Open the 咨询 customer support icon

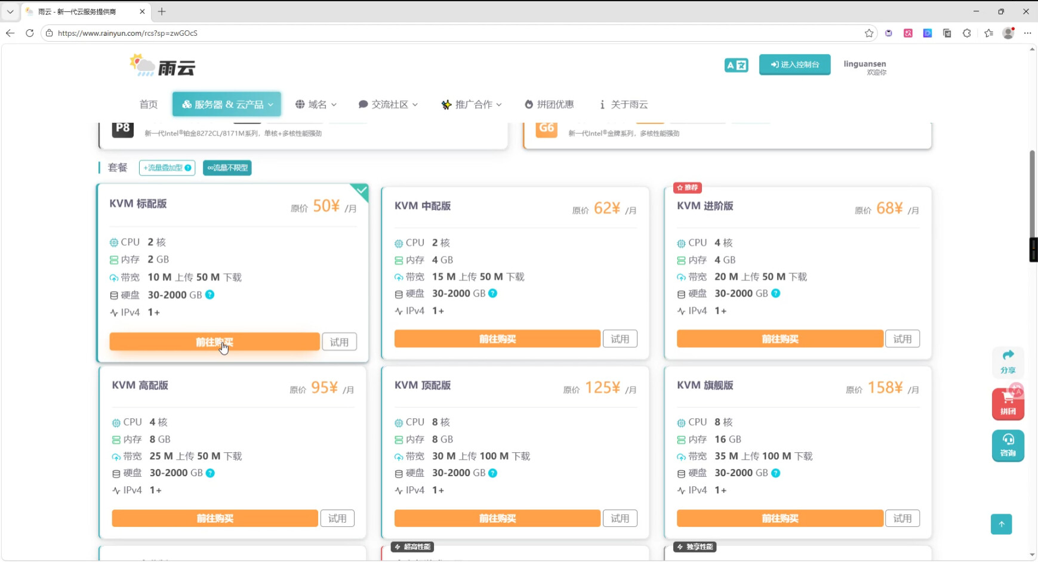coord(1008,445)
